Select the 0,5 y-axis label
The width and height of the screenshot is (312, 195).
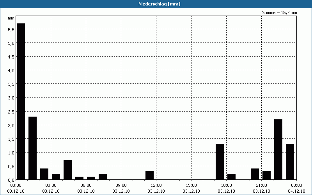click(x=11, y=167)
